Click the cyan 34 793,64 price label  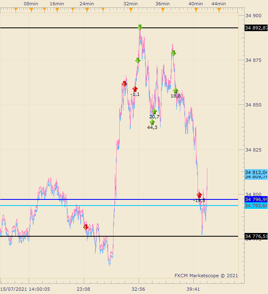tap(256, 206)
